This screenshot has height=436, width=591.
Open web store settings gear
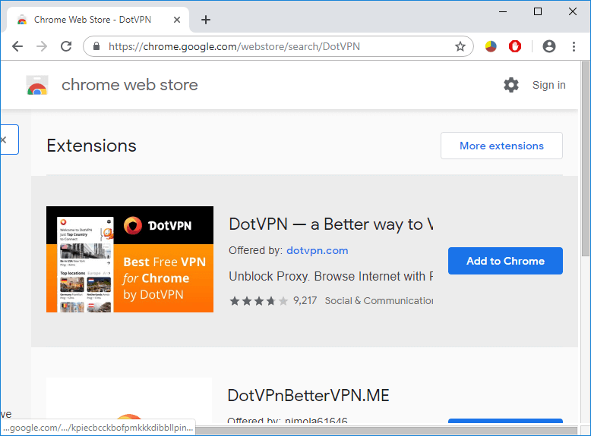(511, 85)
